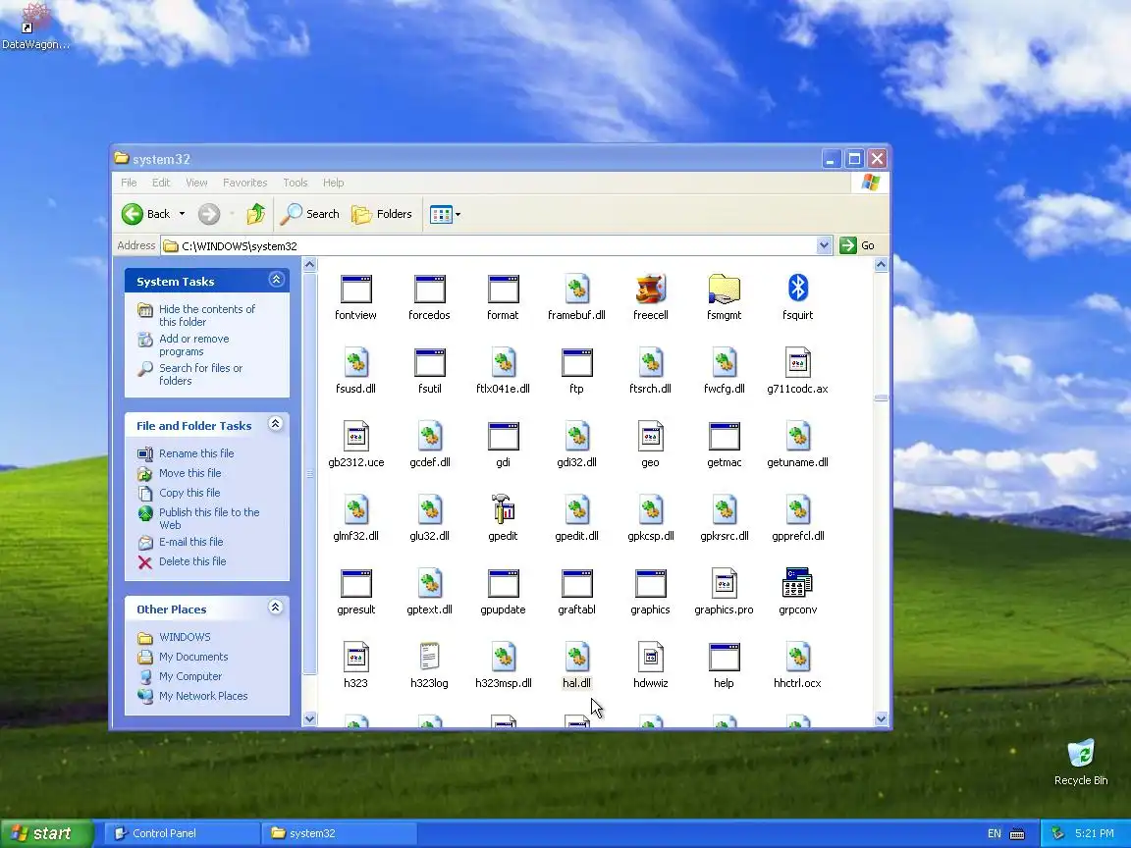Open the Favorites menu
1131x848 pixels.
click(x=245, y=183)
